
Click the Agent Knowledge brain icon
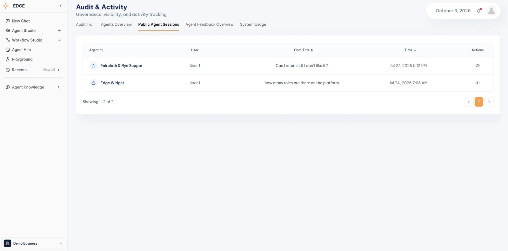8,87
